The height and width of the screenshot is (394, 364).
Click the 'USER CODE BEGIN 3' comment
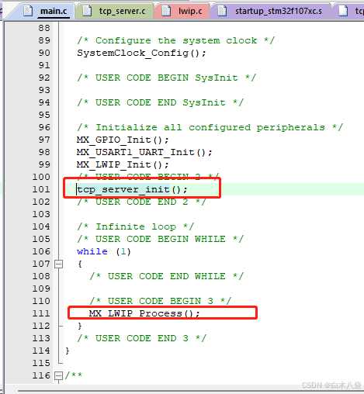click(161, 301)
